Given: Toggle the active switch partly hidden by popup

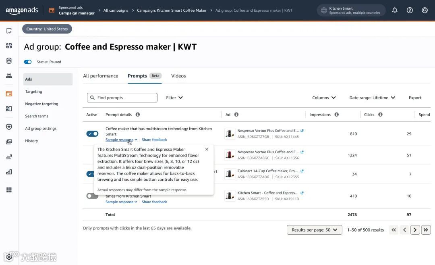Looking at the screenshot, I should pyautogui.click(x=90, y=174).
